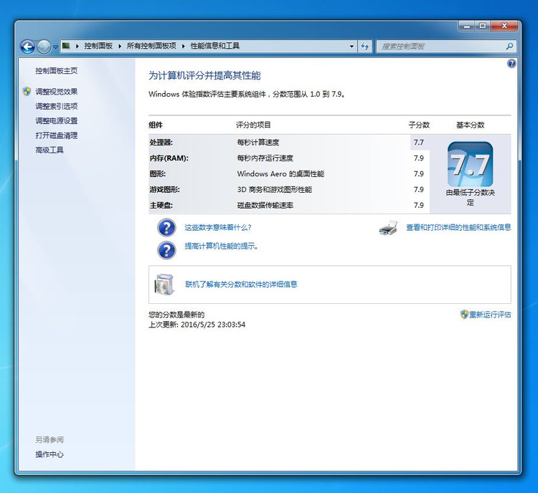
Task: Open help with the blue question icon
Action: tap(511, 64)
